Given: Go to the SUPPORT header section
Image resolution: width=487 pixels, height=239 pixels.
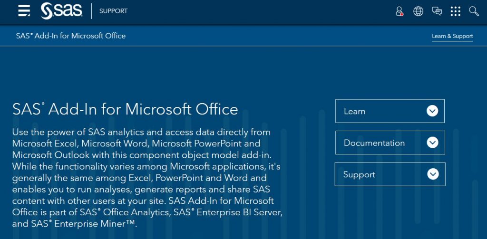Looking at the screenshot, I should (x=113, y=11).
